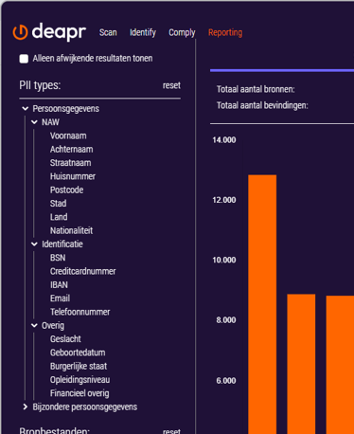Select Land PII type
This screenshot has width=354, height=434.
pos(59,217)
